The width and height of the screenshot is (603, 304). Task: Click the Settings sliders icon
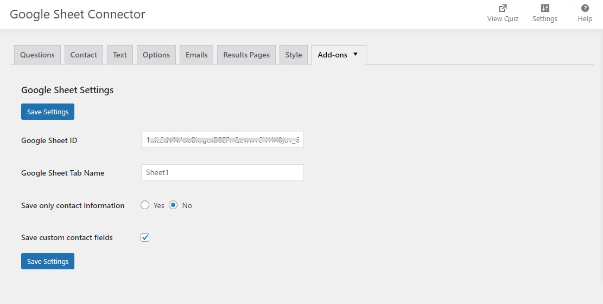(544, 8)
